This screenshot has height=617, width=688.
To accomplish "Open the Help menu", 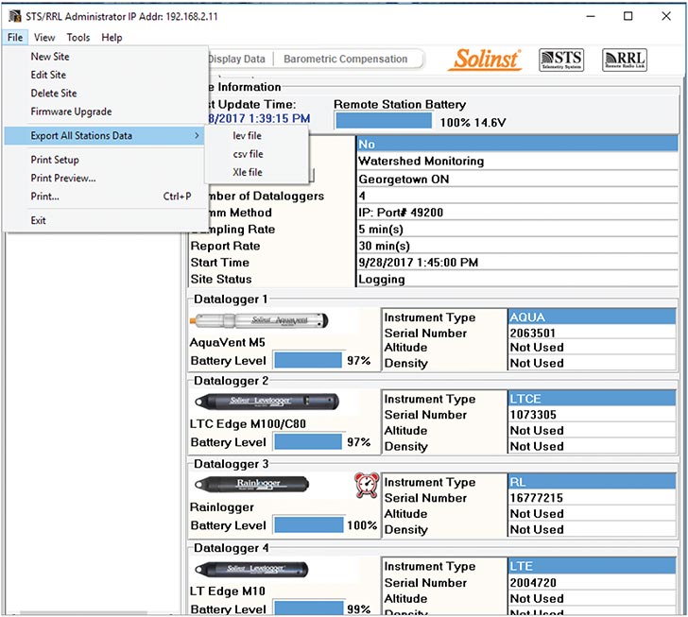I will pyautogui.click(x=112, y=37).
